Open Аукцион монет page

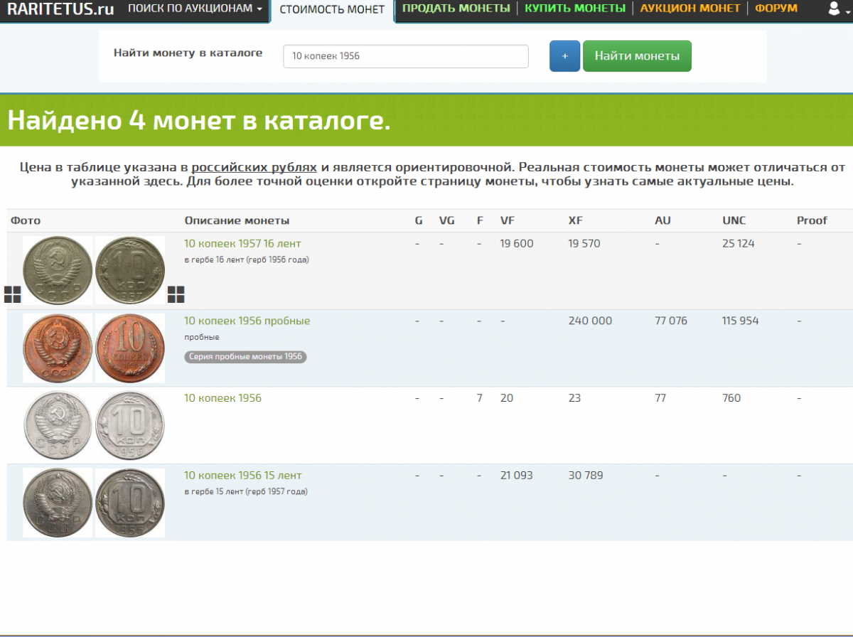[690, 9]
